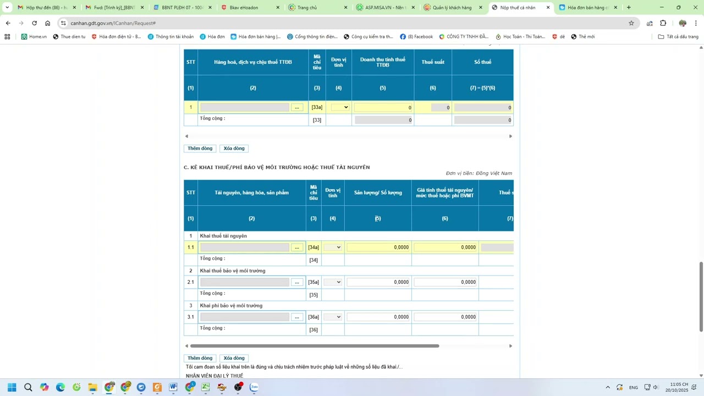Show hidden system tray icons

[608, 387]
